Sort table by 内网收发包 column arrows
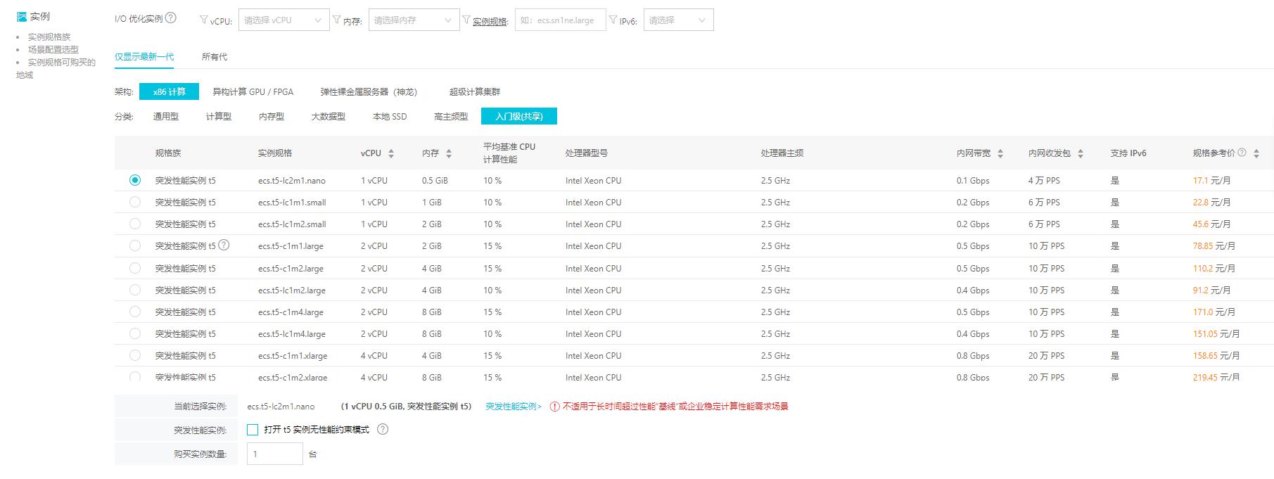 1081,153
